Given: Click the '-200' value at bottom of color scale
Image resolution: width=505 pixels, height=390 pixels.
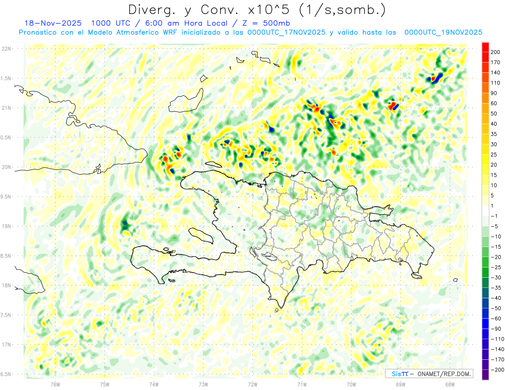Looking at the screenshot, I should [497, 369].
